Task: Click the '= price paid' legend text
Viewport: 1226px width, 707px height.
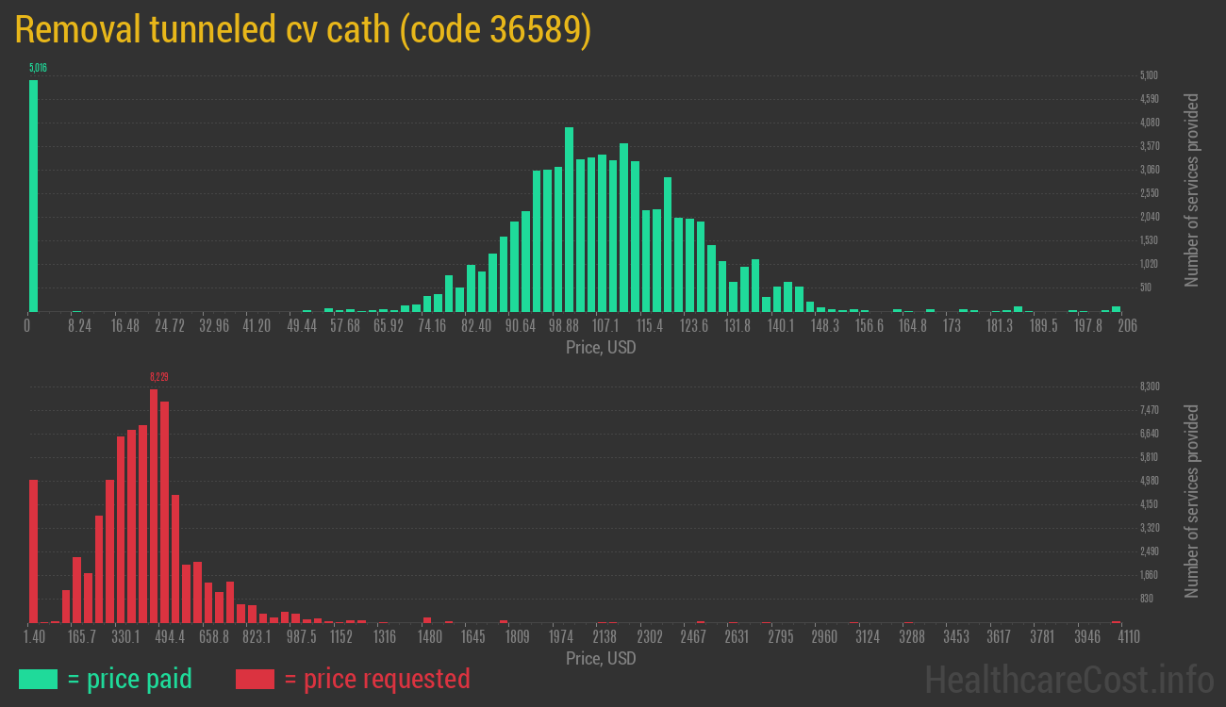Action: [130, 679]
